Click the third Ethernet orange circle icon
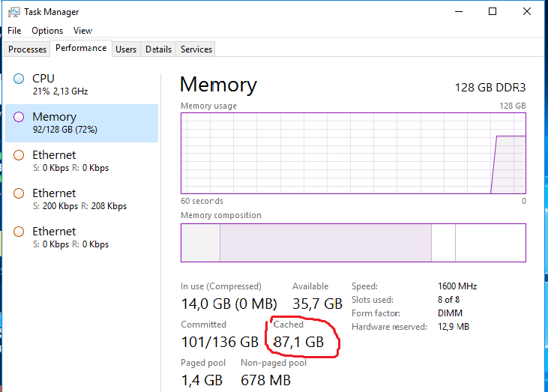 pos(19,232)
